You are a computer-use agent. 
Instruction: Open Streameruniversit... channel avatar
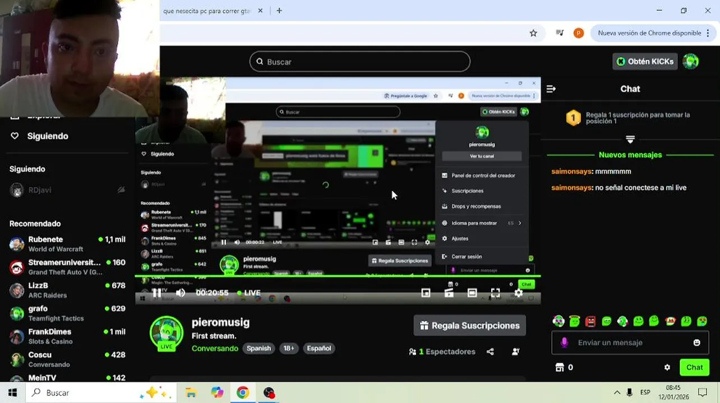point(17,268)
